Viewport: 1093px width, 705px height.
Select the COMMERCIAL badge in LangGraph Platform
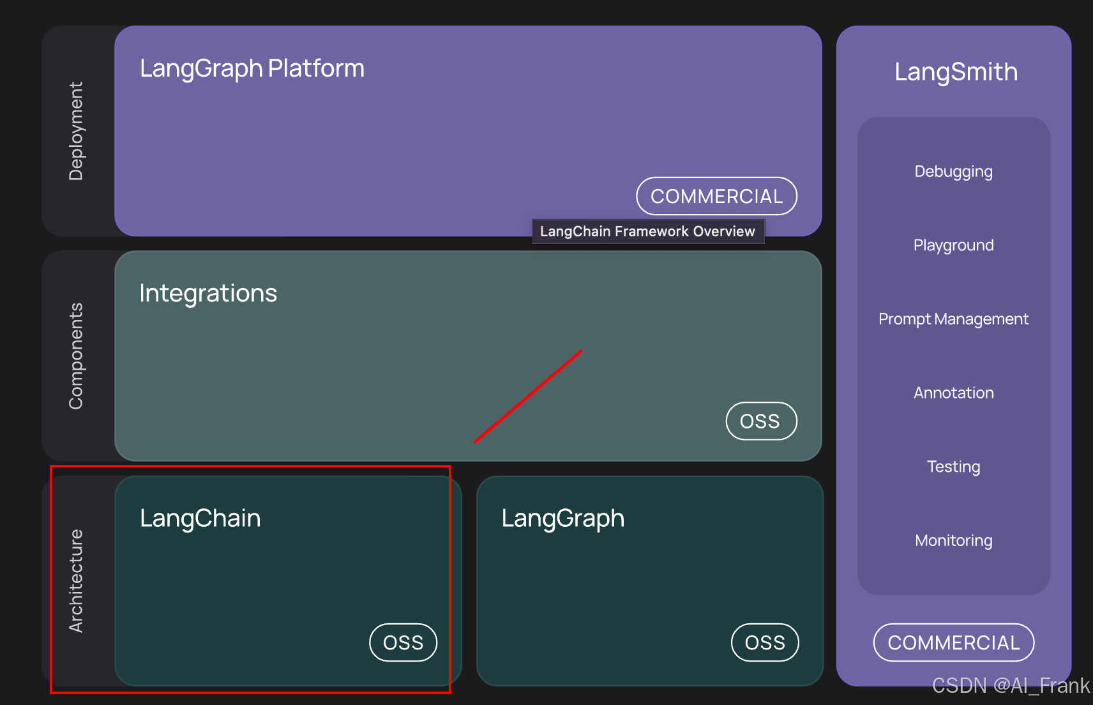(716, 196)
